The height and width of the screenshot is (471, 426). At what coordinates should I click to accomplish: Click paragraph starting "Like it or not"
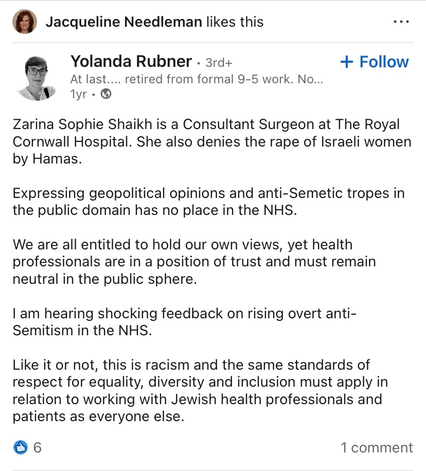point(201,391)
